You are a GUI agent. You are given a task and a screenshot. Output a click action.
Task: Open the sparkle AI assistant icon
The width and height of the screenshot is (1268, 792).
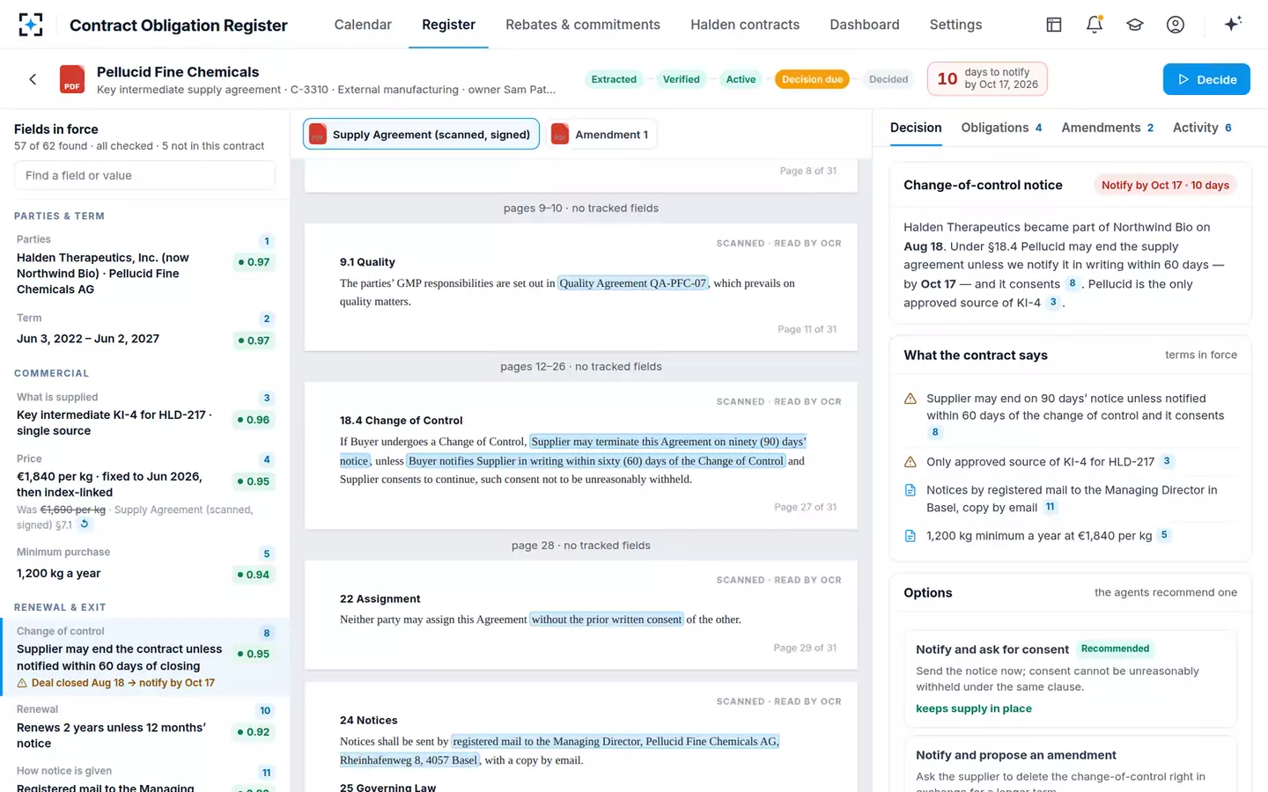(x=1233, y=24)
